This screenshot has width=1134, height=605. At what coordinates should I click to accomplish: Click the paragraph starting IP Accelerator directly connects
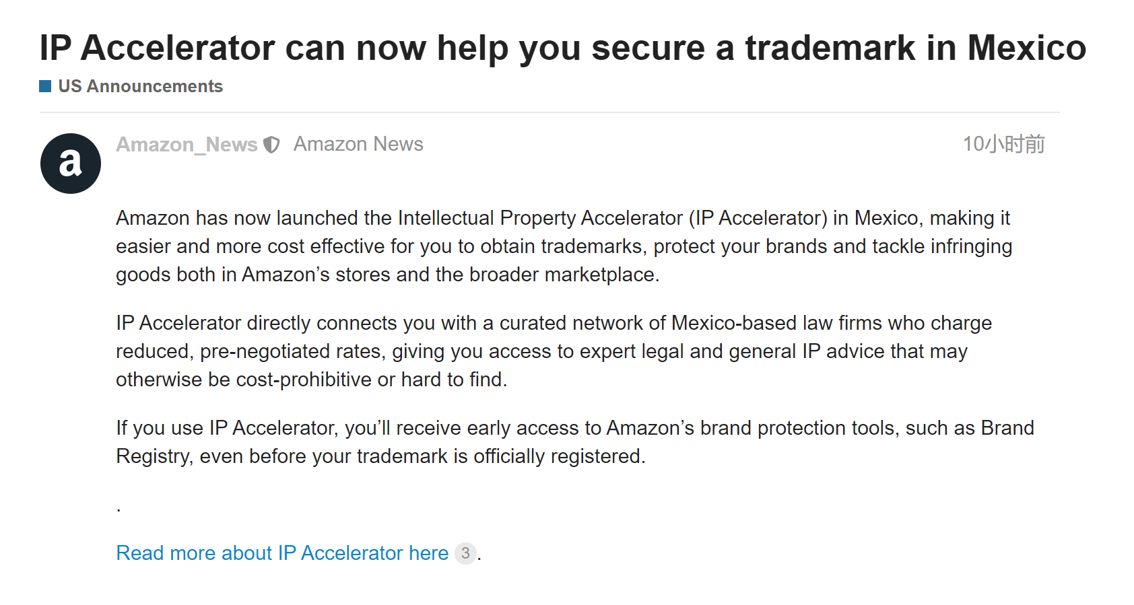tap(554, 351)
